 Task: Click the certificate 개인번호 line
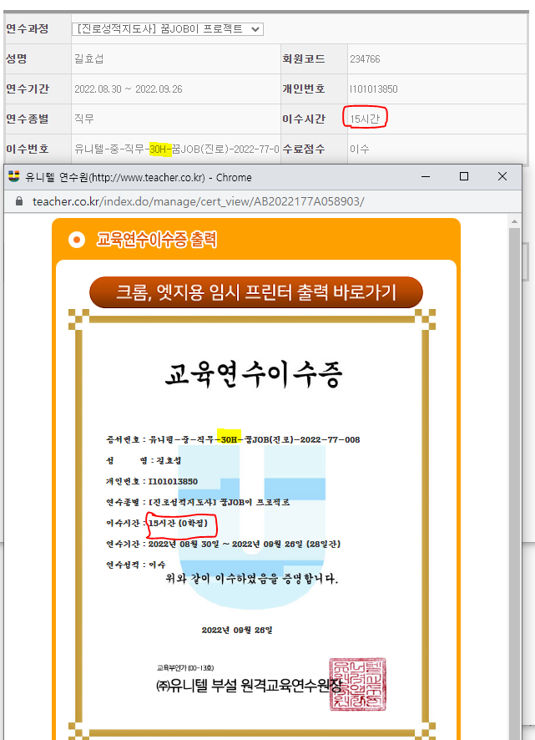tap(152, 481)
